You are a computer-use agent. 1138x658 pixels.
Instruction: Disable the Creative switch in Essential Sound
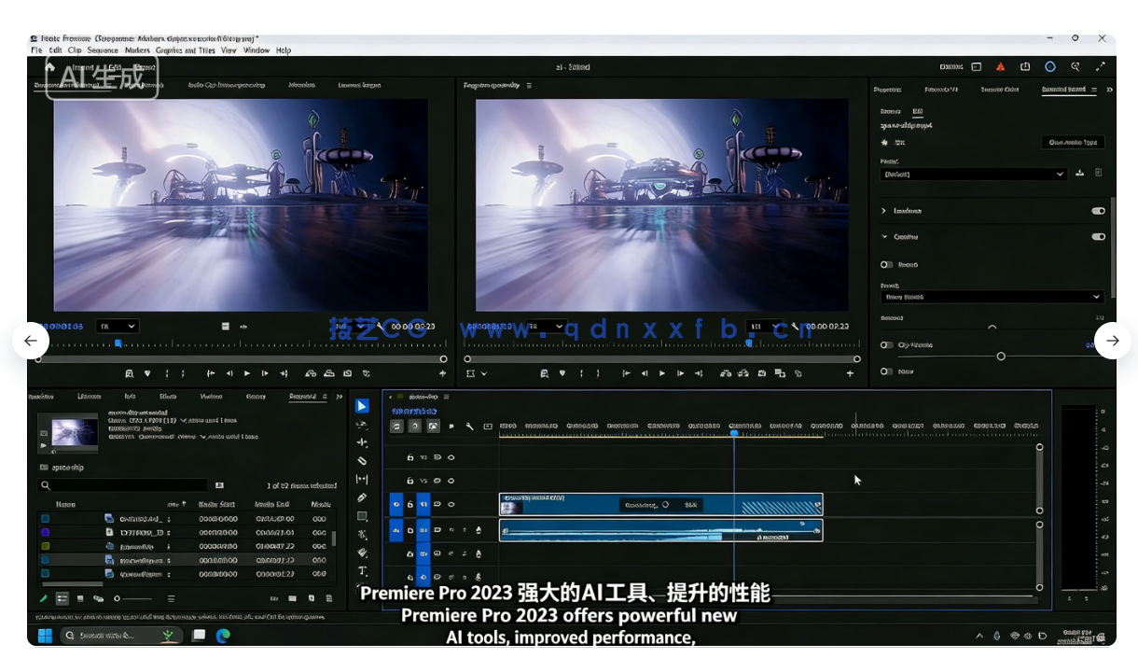[1098, 236]
